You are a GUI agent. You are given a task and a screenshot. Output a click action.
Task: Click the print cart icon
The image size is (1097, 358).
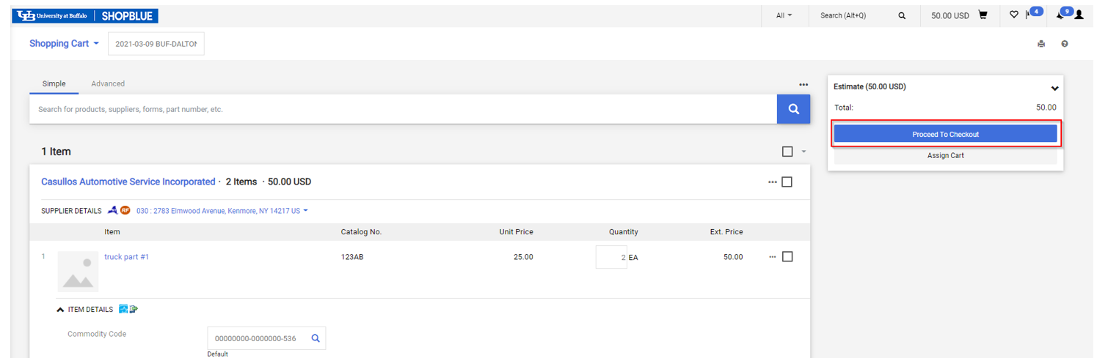pos(1040,44)
